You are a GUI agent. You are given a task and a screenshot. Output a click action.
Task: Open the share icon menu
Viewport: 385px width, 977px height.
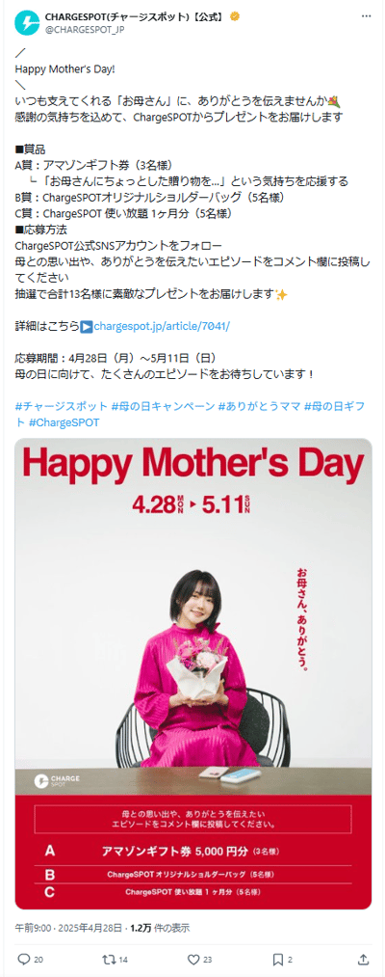363,959
